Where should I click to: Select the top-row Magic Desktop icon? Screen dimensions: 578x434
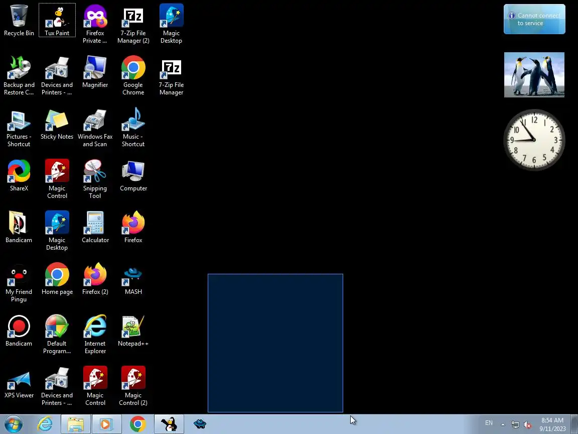tap(171, 24)
